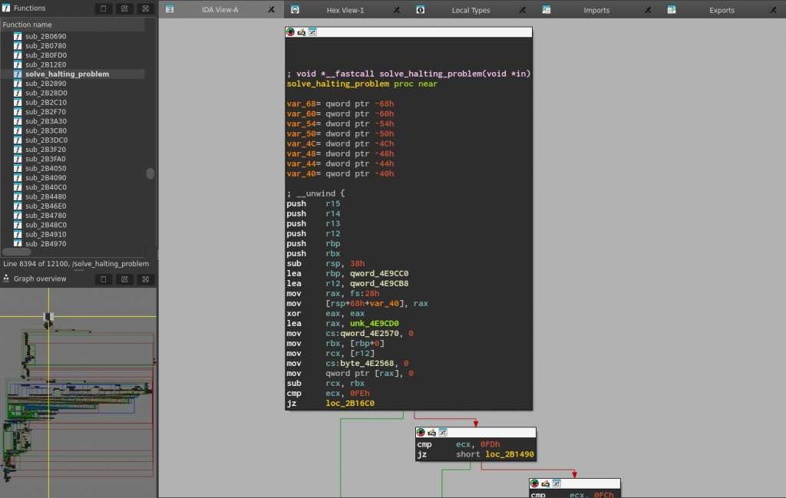Click the Imports tab icon
786x498 pixels.
(x=547, y=9)
